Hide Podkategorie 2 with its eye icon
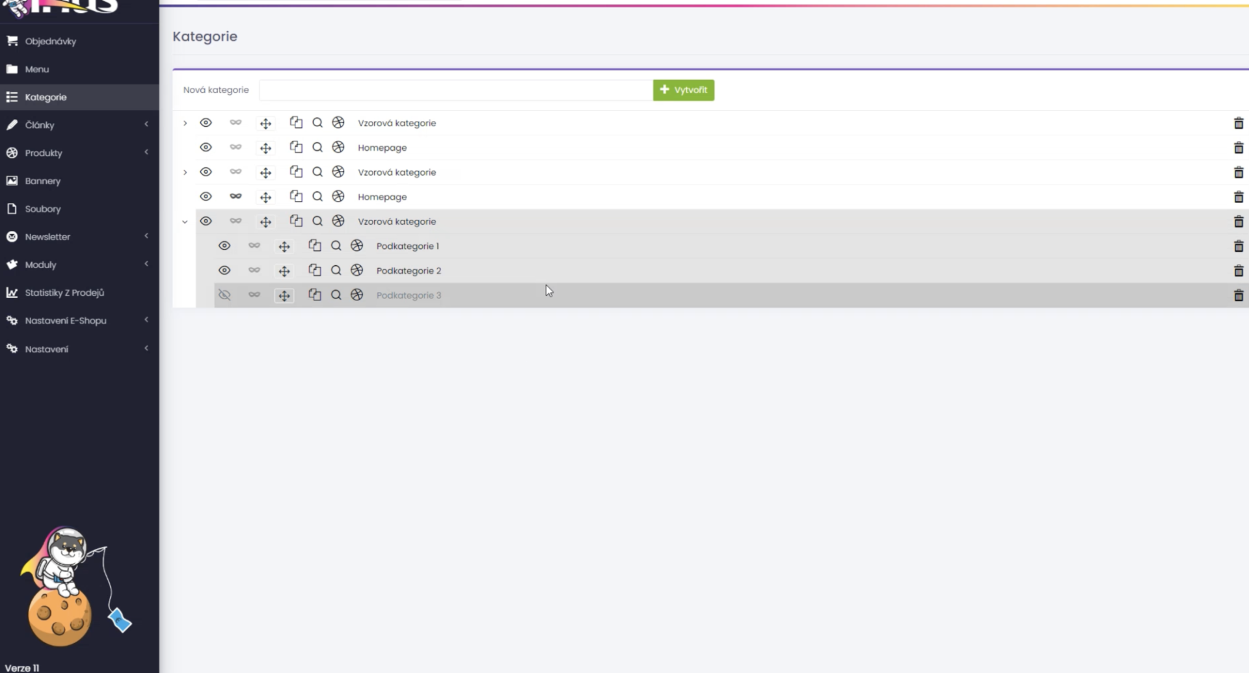 224,271
